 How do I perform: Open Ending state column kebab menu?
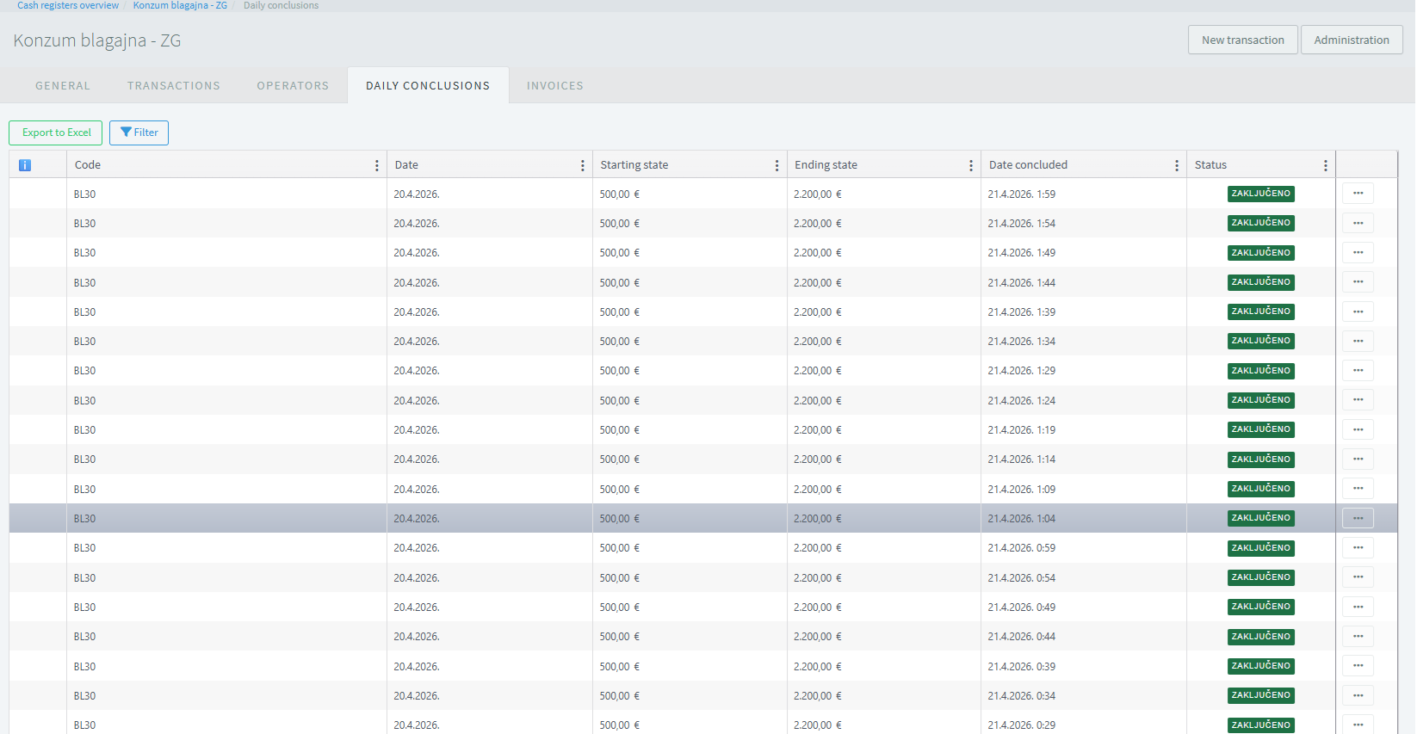pyautogui.click(x=970, y=165)
